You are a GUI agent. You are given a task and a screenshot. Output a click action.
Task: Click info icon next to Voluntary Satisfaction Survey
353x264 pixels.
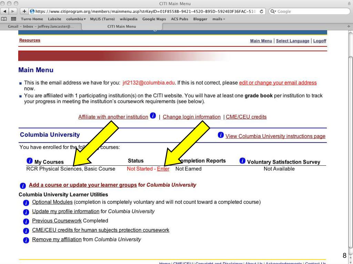tap(242, 161)
